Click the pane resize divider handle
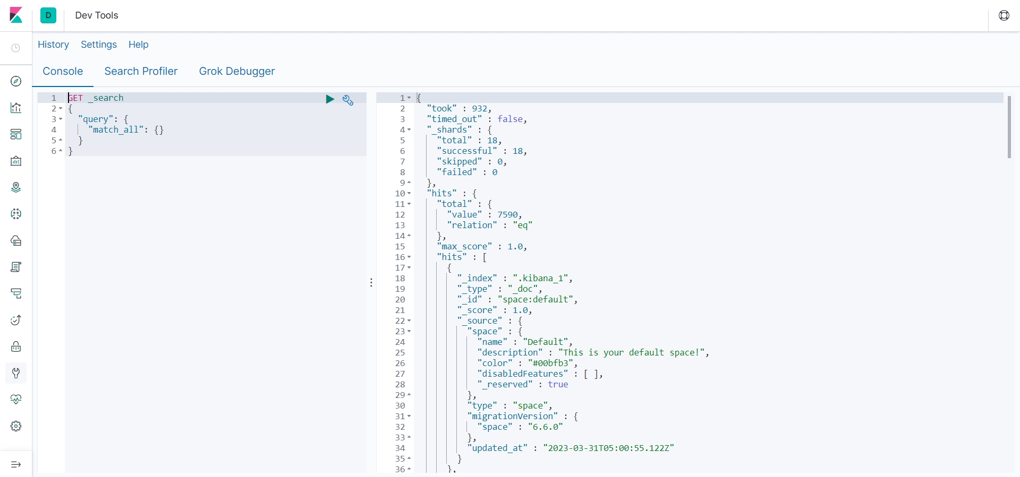The height and width of the screenshot is (477, 1020). pyautogui.click(x=371, y=282)
